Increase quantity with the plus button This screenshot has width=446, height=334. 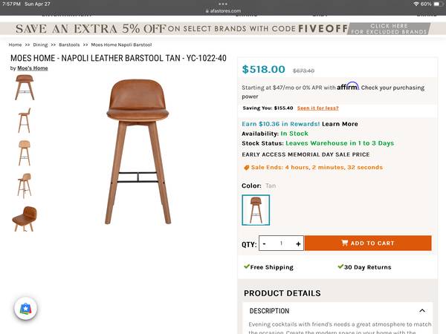[x=298, y=243]
